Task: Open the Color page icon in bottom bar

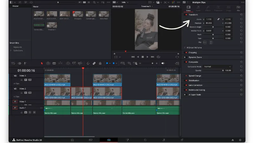Action: [145, 140]
